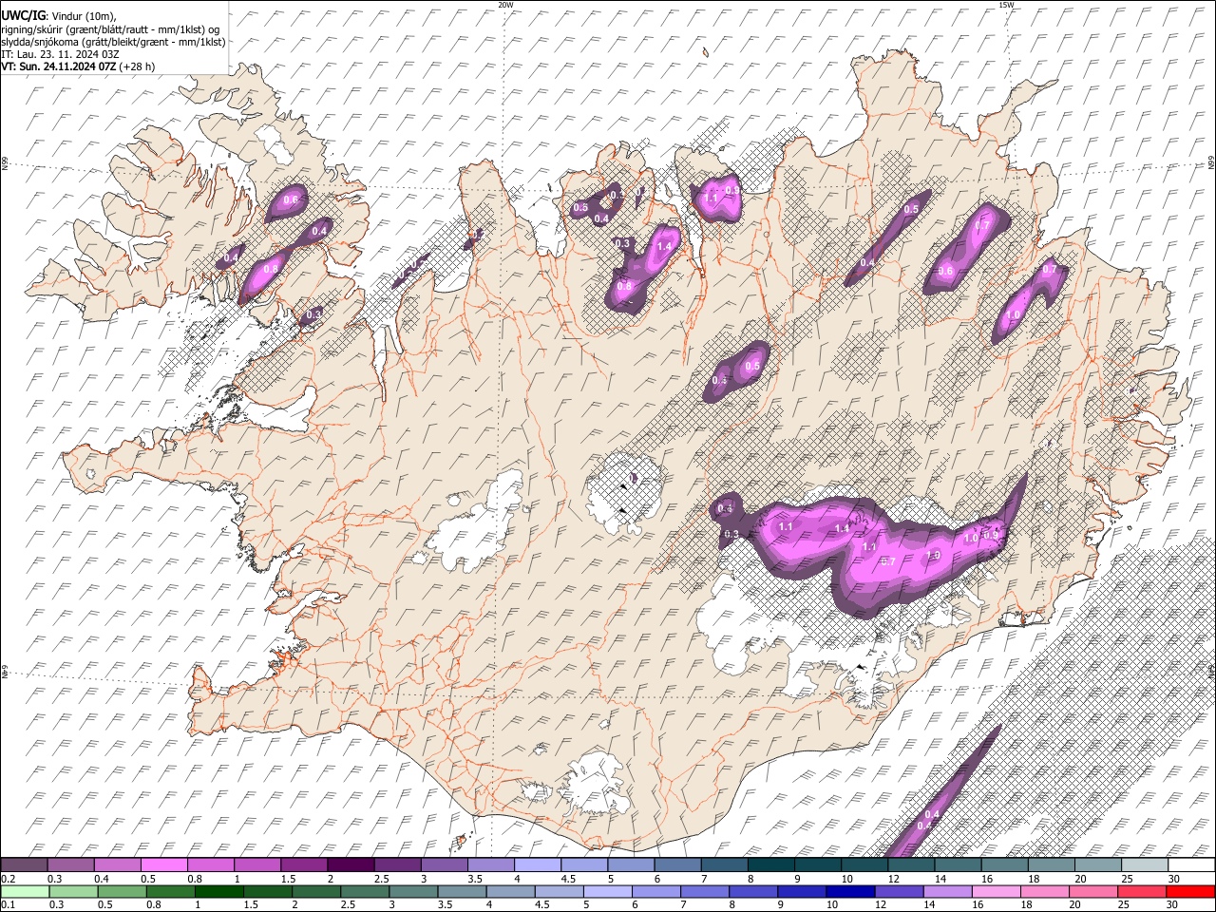Select the snow scale swatch between 0.3 and 0.4
Screen dimensions: 1216x912
(71, 864)
